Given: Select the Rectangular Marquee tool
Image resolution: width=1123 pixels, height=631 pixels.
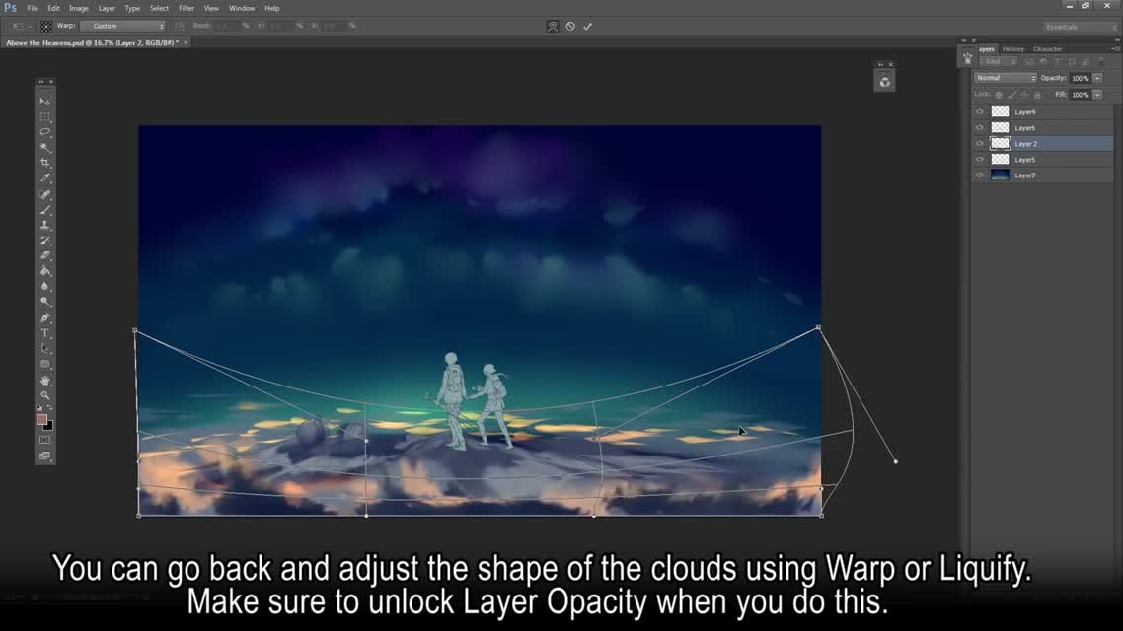Looking at the screenshot, I should (45, 116).
